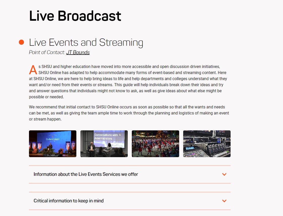Open the commencement stage photo
Screen dimensions: 283x216
click(52, 143)
